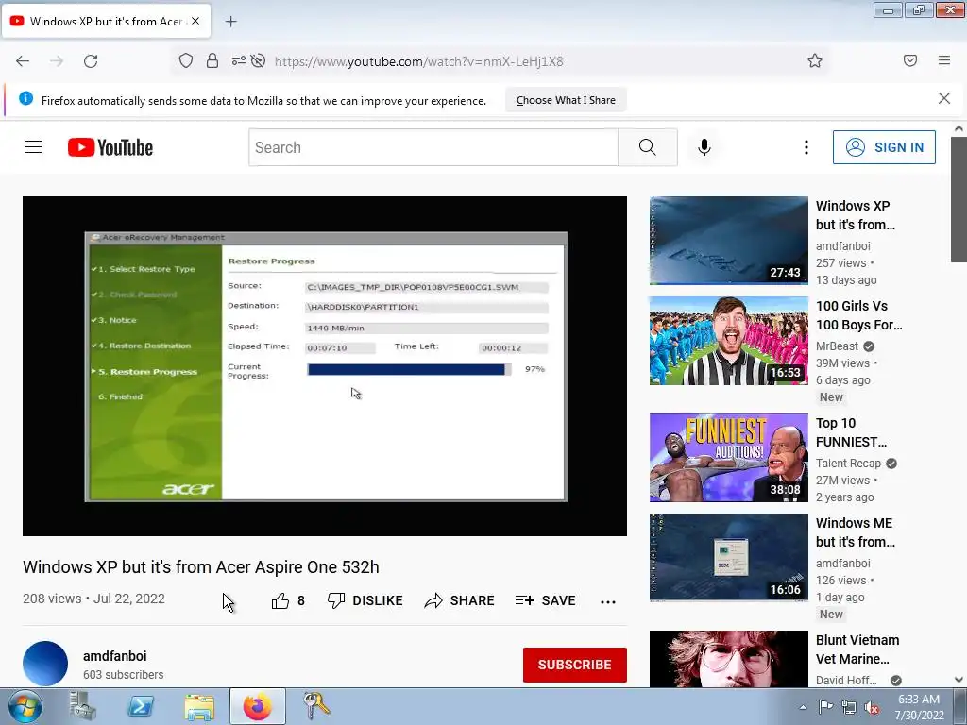Screen dimensions: 967x725
Task: Reload the current YouTube page
Action: click(x=91, y=61)
